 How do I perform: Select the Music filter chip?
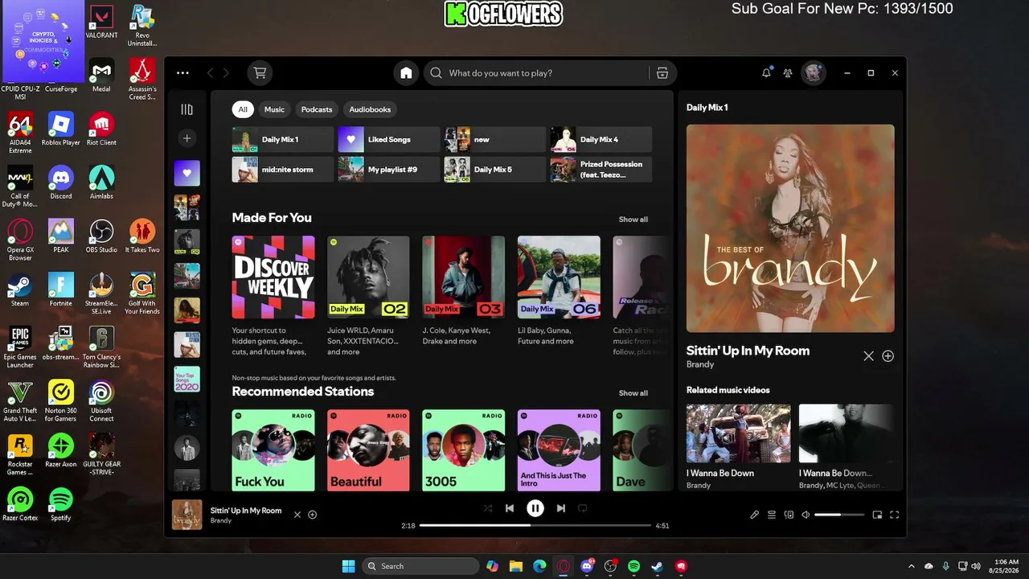point(275,109)
